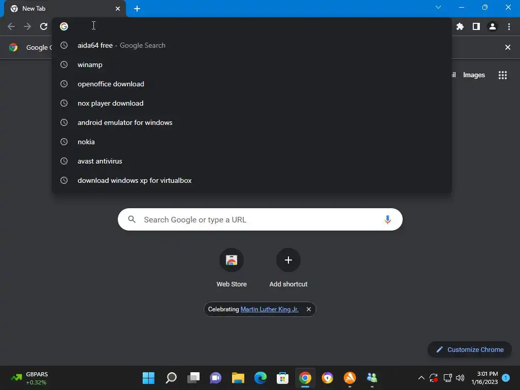Open Task View in taskbar

[x=193, y=378]
